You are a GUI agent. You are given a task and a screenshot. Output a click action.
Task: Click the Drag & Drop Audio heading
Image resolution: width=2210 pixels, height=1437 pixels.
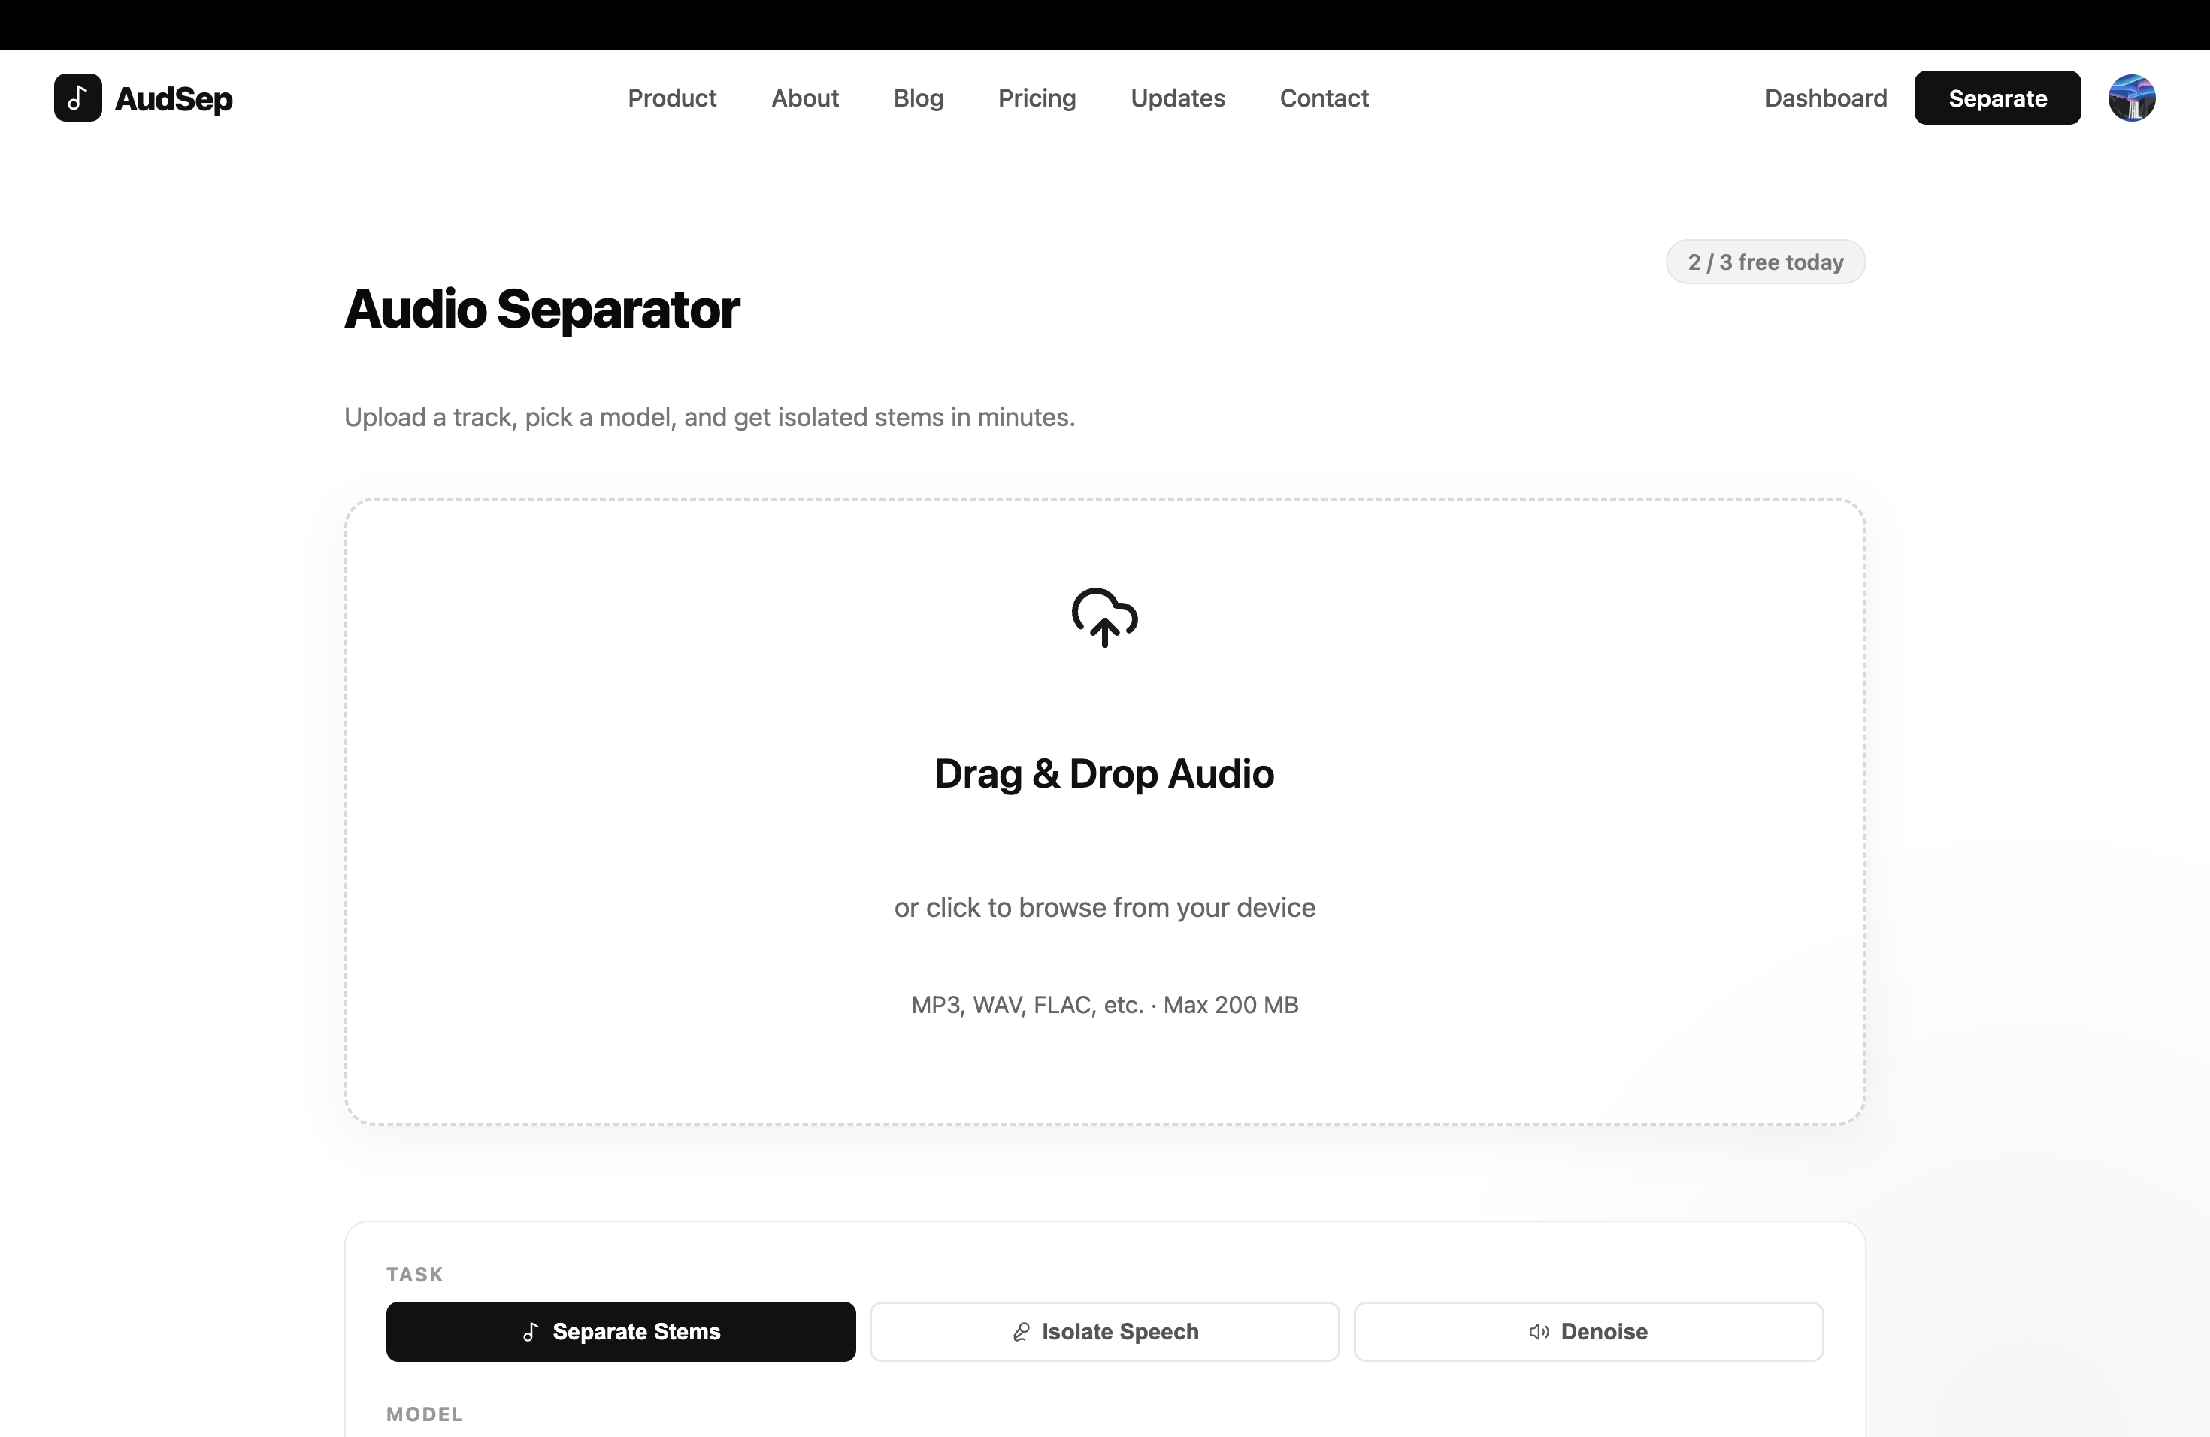pyautogui.click(x=1104, y=773)
